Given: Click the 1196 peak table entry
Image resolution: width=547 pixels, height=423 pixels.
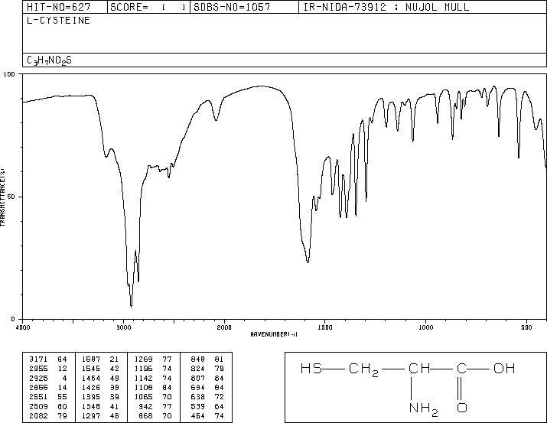Looking at the screenshot, I should pyautogui.click(x=153, y=369).
